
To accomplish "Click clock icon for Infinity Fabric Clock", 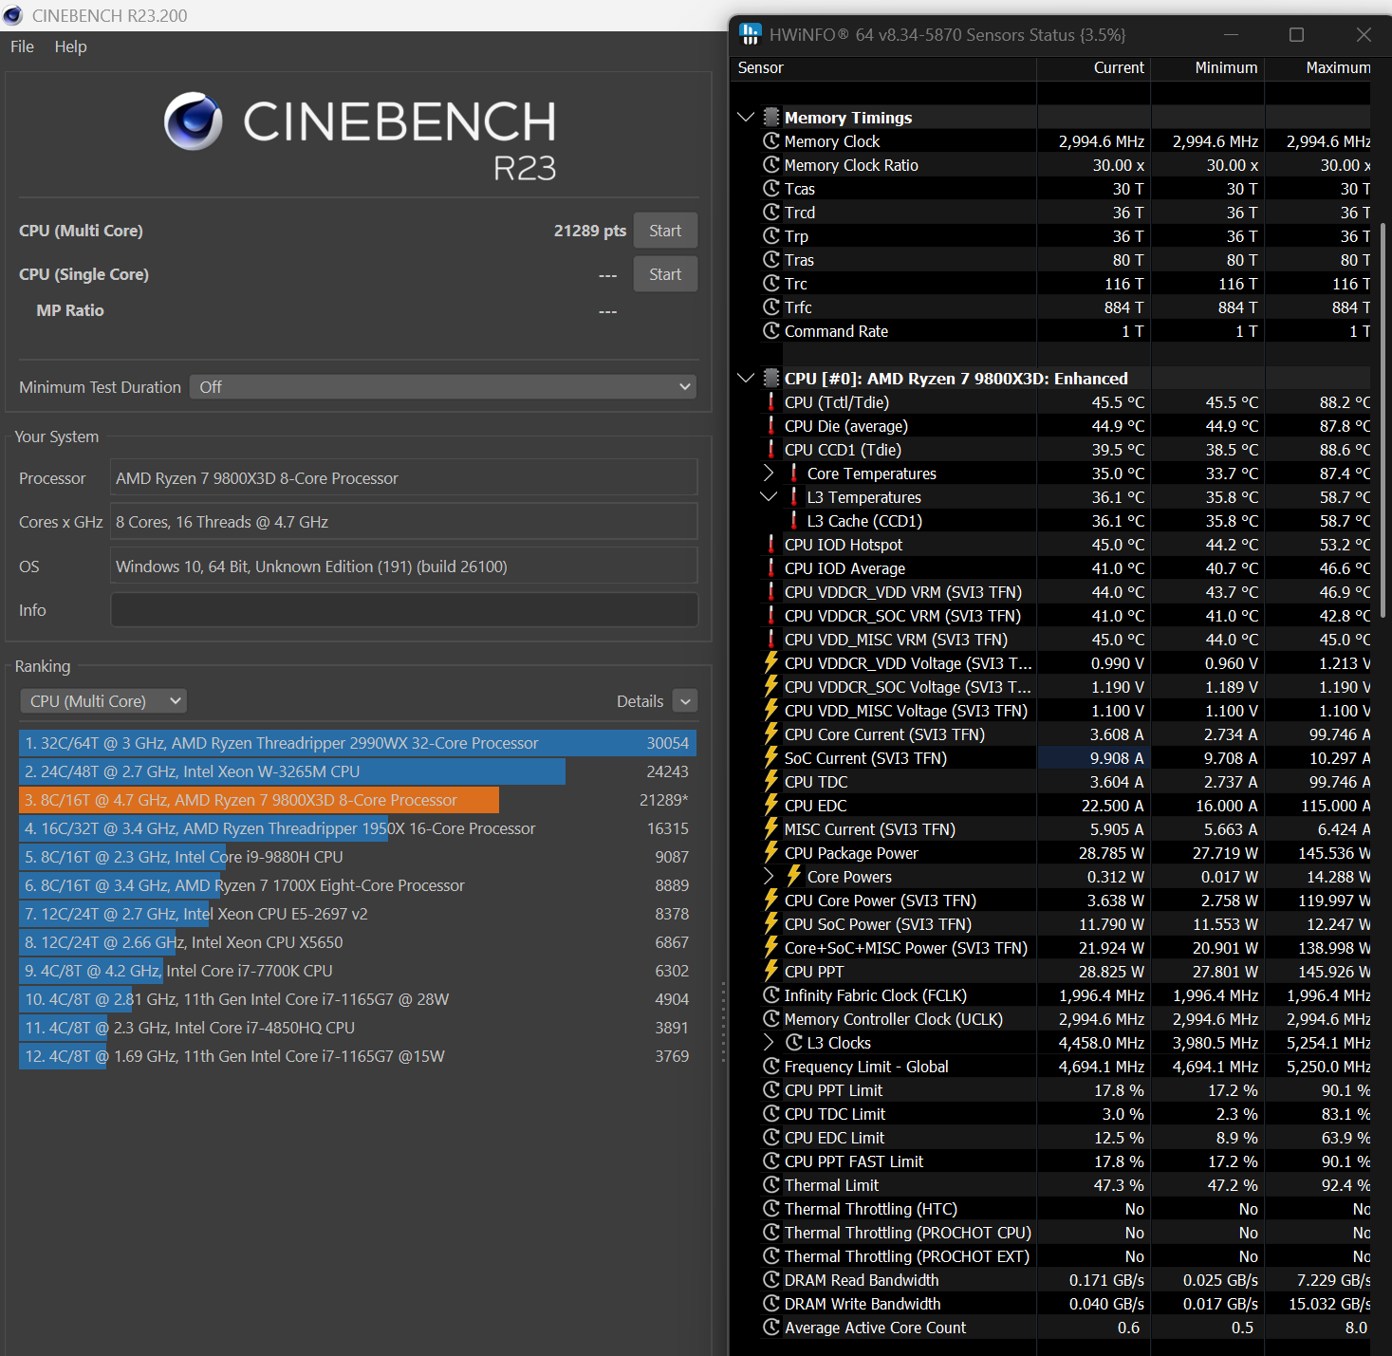I will [771, 994].
